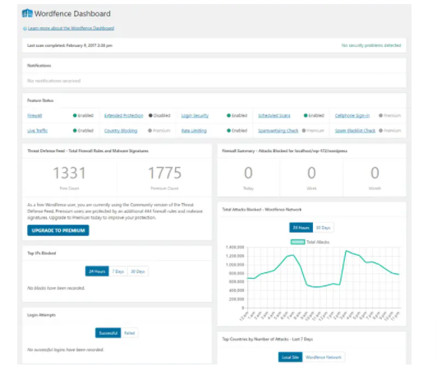This screenshot has height=376, width=437.
Task: Select 7 Days tab in Top IPs Blocked
Action: (x=118, y=272)
